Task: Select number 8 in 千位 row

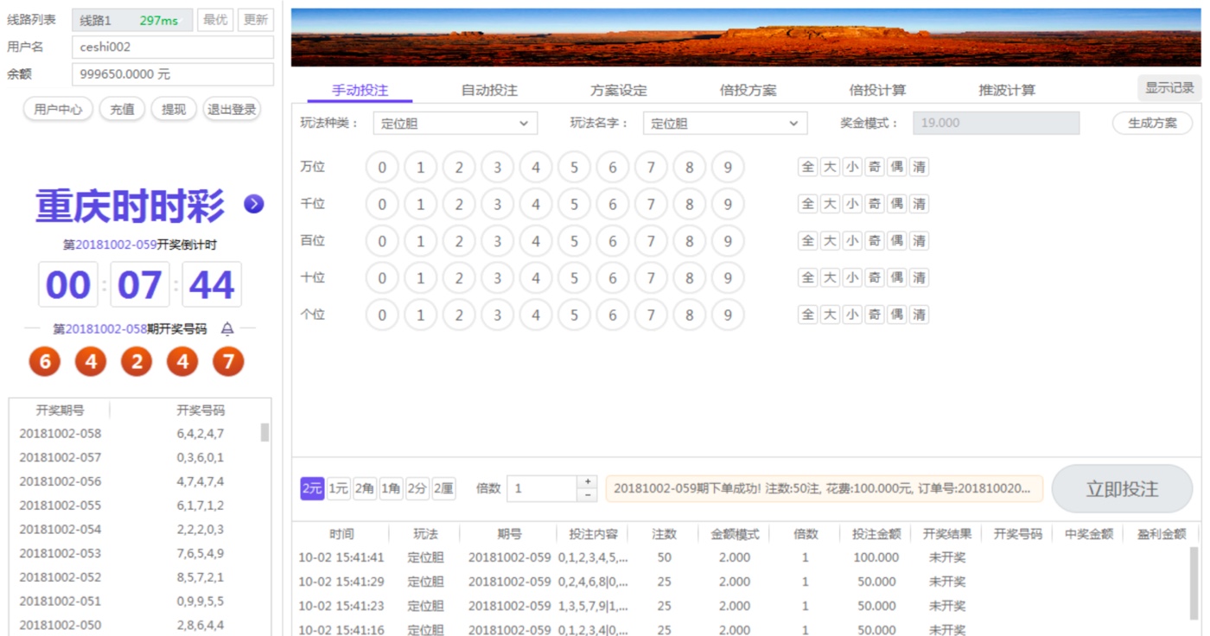Action: 689,205
